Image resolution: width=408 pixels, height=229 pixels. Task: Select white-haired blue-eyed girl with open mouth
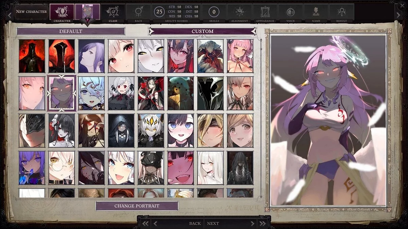121,168
